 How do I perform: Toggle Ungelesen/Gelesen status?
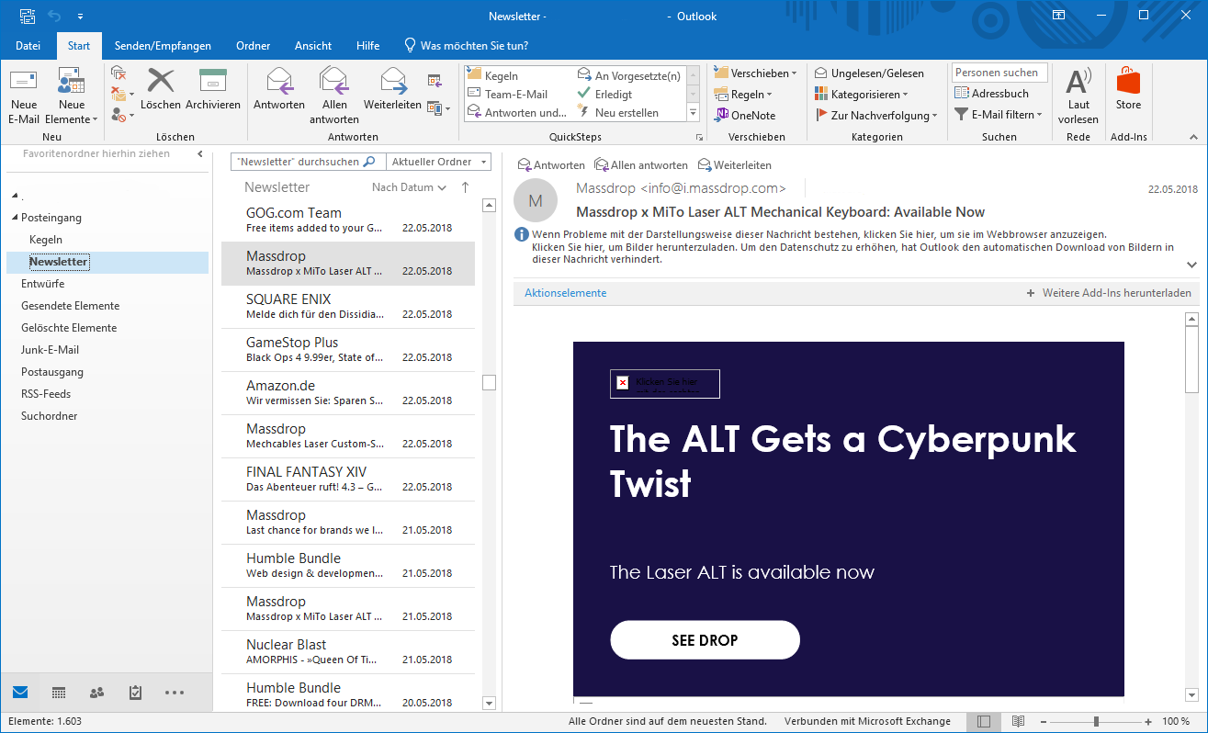click(x=869, y=73)
